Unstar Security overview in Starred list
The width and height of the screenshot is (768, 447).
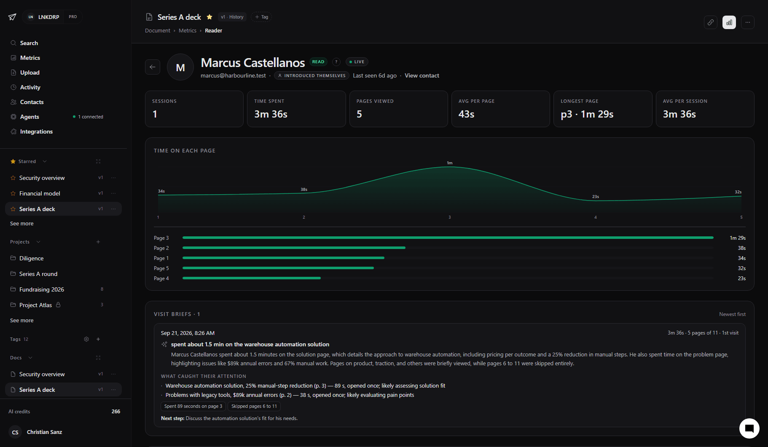pyautogui.click(x=13, y=178)
